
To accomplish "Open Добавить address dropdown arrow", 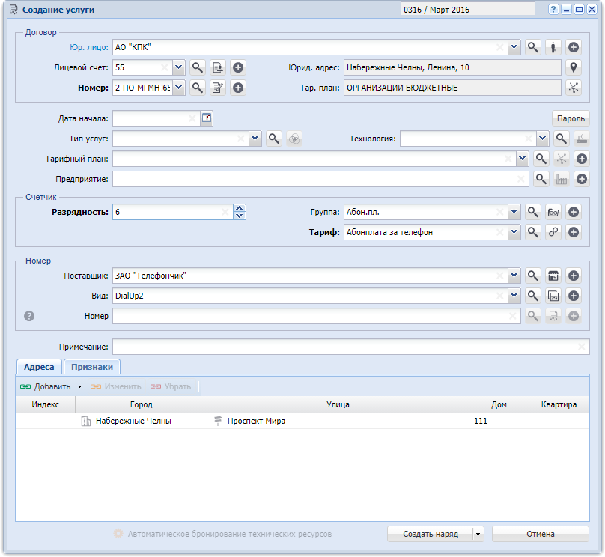I will click(x=79, y=386).
